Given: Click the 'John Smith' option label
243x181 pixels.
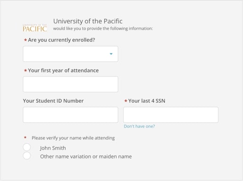Looking at the screenshot, I should coord(53,148).
